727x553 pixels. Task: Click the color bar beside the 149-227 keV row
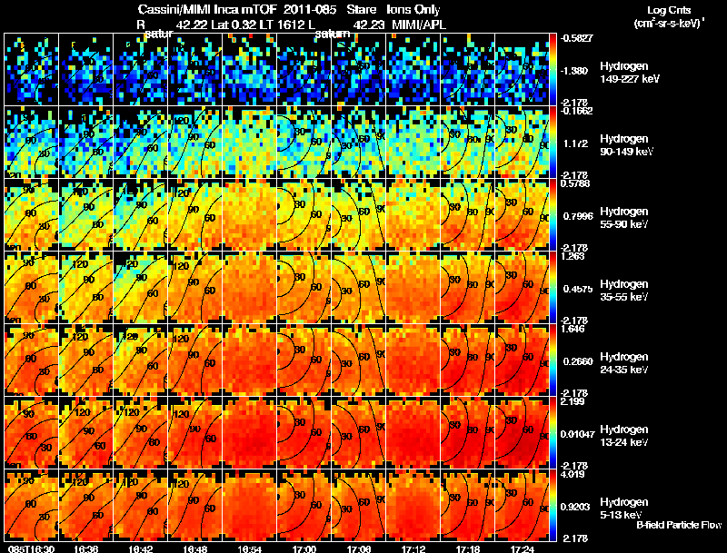pyautogui.click(x=553, y=70)
